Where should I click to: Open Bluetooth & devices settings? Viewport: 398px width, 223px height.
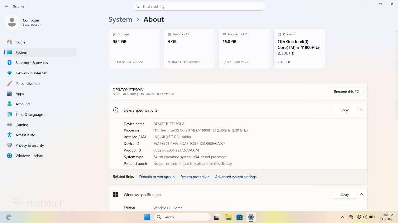pyautogui.click(x=40, y=63)
